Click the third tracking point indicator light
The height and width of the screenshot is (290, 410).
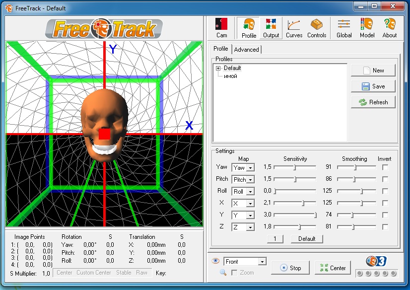tap(377, 273)
